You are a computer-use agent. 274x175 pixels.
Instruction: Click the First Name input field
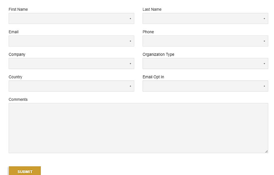(x=71, y=18)
